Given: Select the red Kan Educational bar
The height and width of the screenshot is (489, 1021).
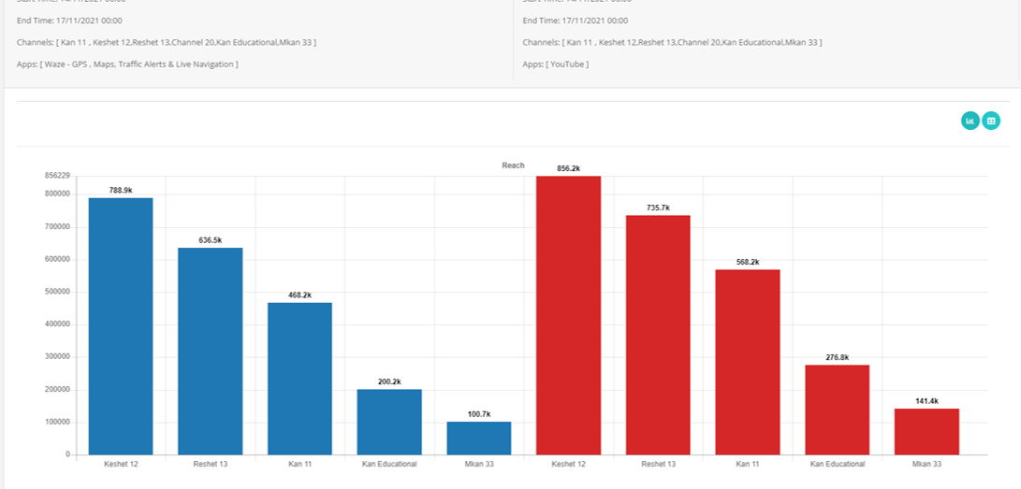Looking at the screenshot, I should [x=838, y=410].
